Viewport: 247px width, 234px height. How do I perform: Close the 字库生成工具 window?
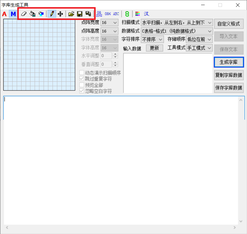[x=238, y=5]
